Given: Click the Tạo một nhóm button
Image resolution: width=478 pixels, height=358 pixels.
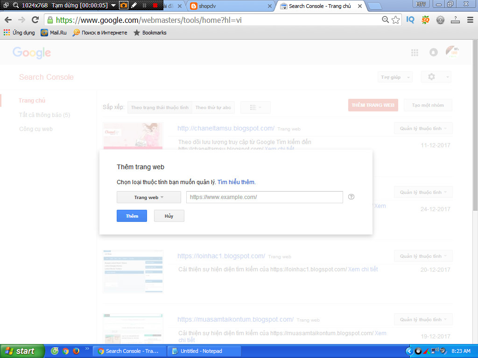Looking at the screenshot, I should pyautogui.click(x=428, y=105).
